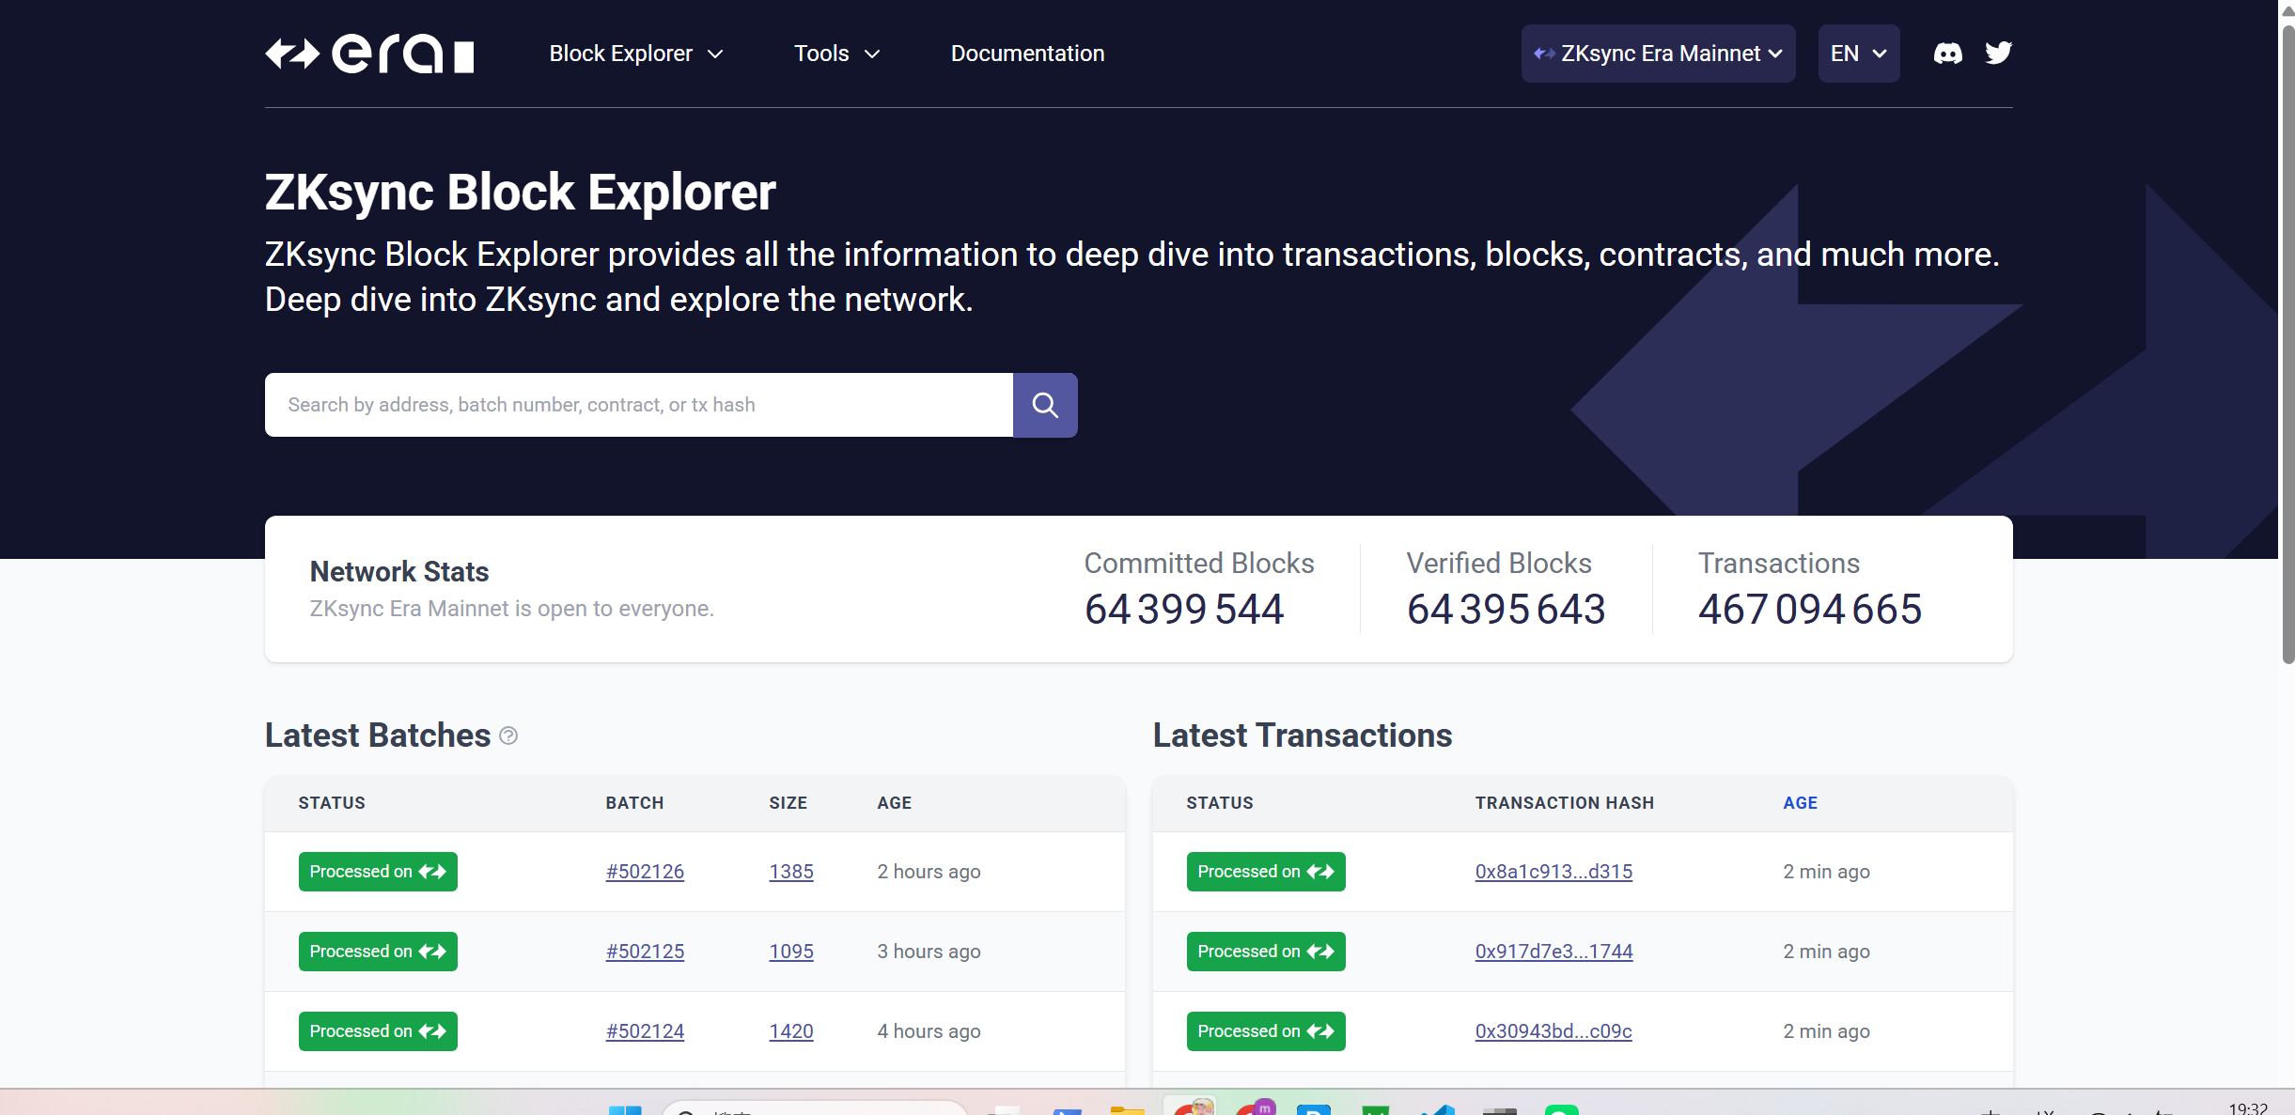Click batch size 1095
Image resolution: width=2295 pixels, height=1115 pixels.
pos(791,952)
